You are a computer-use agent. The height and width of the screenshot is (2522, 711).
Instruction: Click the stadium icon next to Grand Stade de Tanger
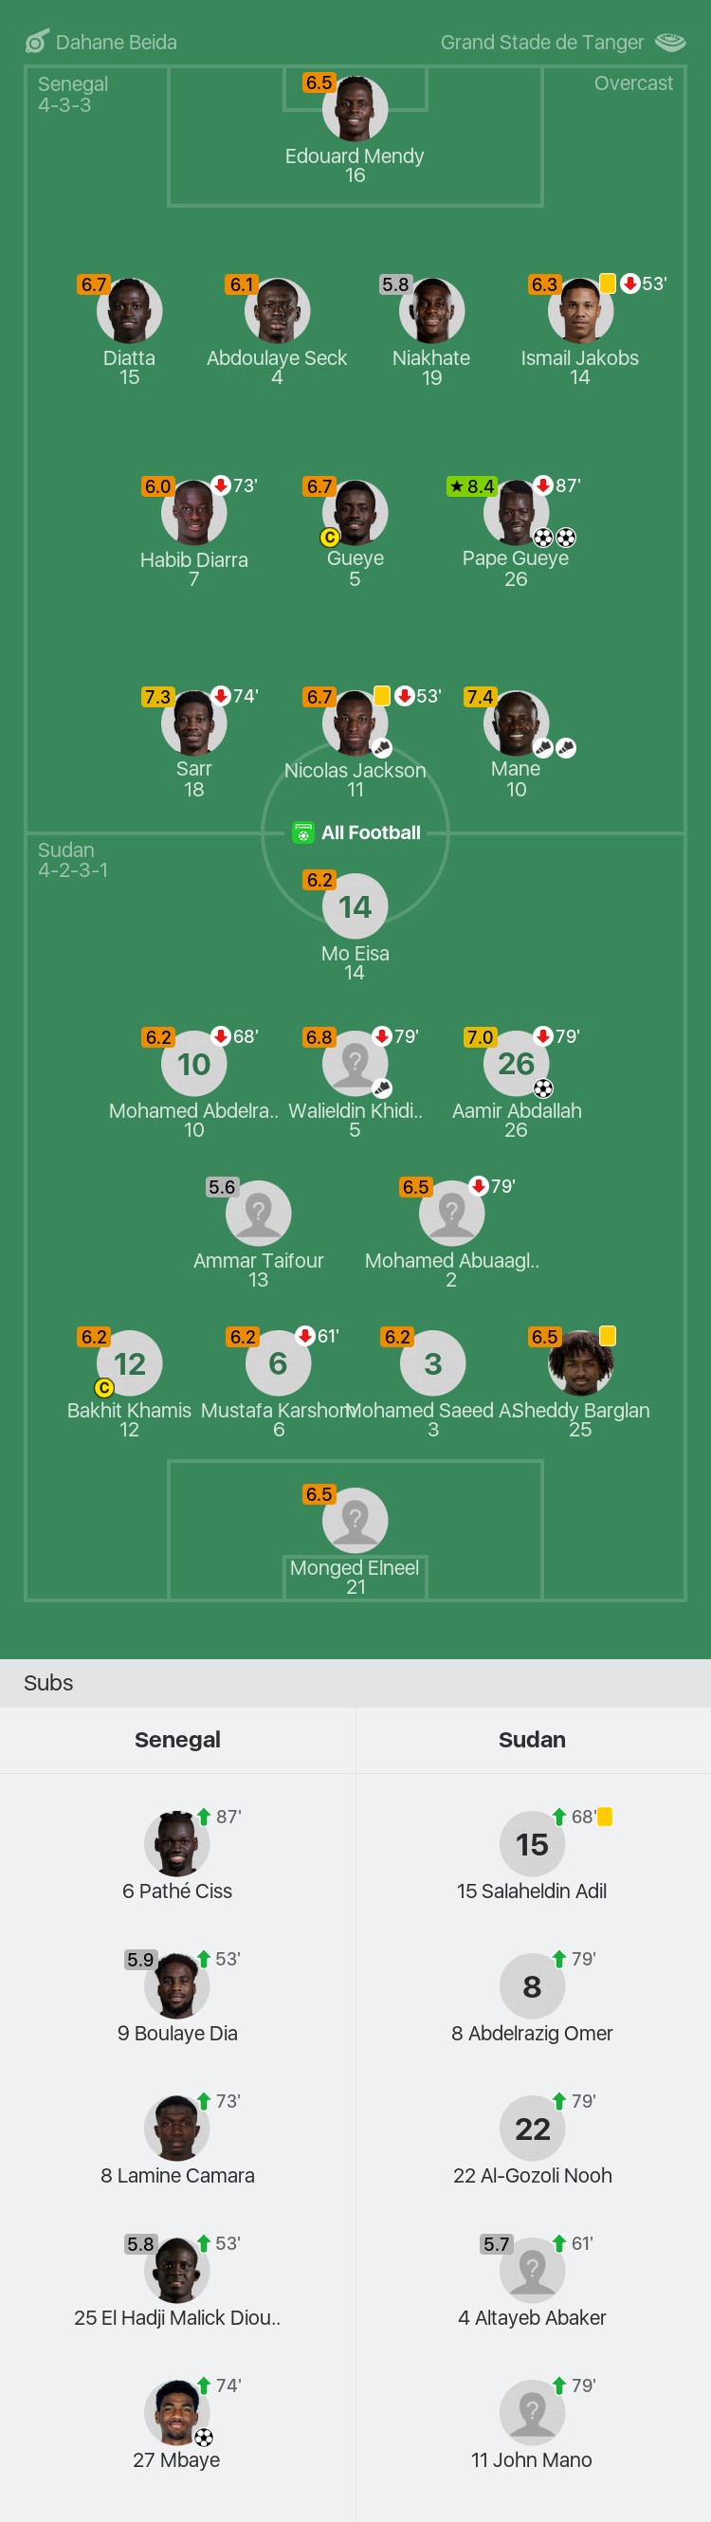(670, 42)
